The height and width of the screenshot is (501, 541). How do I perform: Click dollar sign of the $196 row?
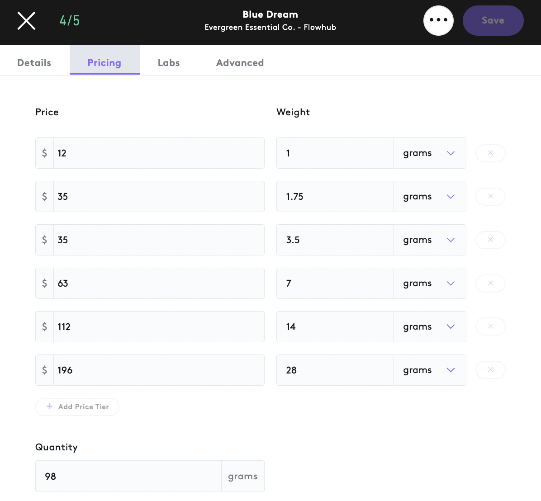(44, 370)
